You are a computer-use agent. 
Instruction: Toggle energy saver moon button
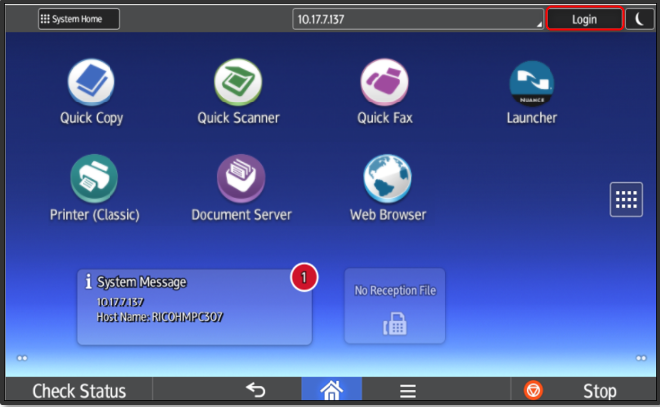point(639,19)
